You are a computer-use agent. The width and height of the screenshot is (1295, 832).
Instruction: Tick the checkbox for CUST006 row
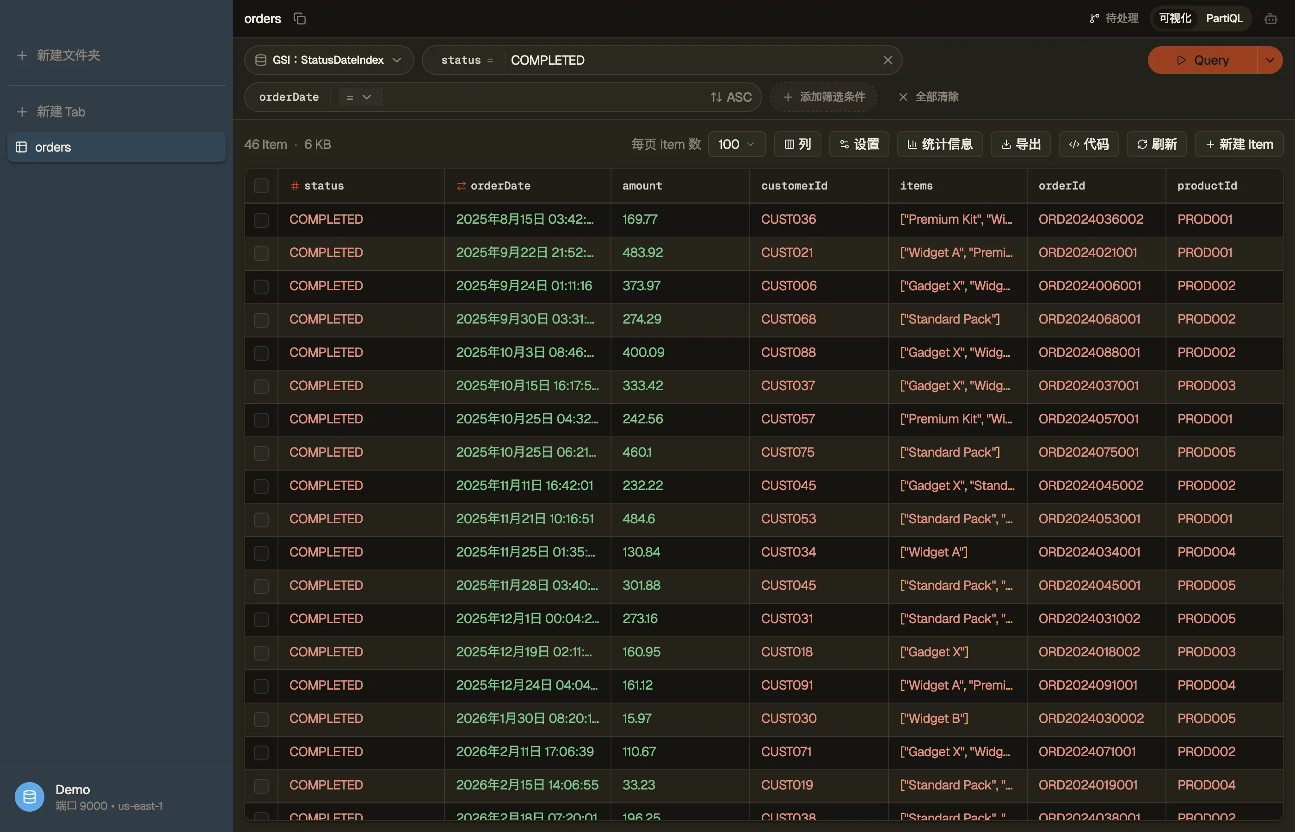[261, 286]
